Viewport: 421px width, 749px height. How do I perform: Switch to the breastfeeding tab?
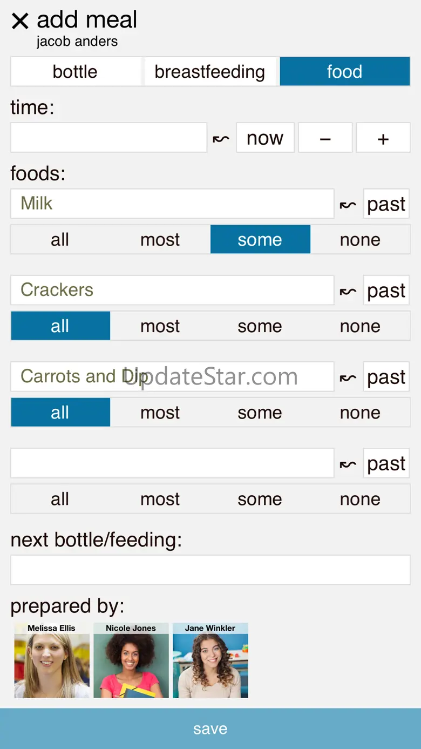point(209,72)
